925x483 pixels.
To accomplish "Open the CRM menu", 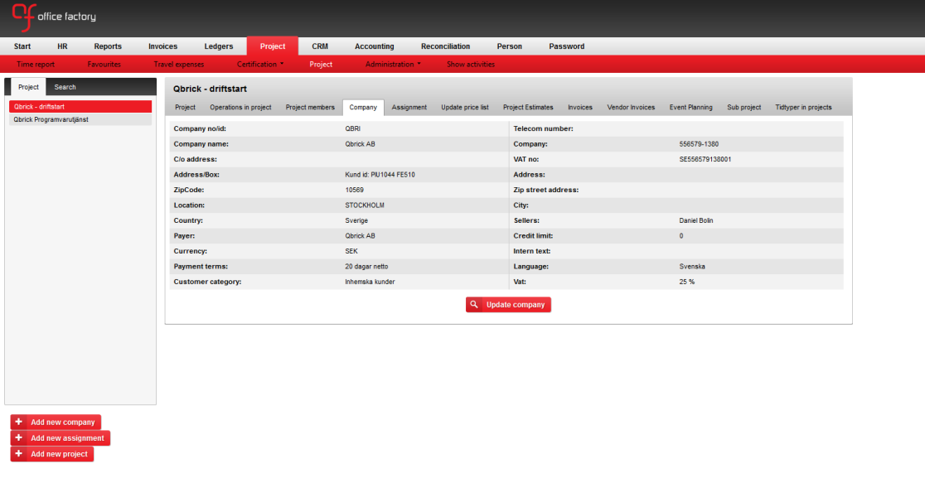I will [x=320, y=46].
